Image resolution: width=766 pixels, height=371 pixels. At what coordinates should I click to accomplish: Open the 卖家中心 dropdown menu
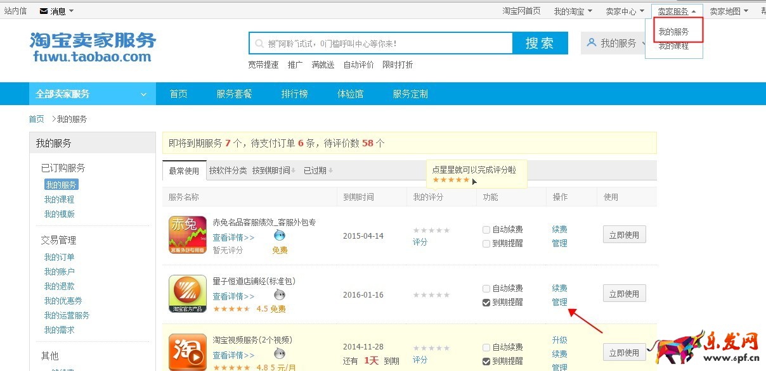point(625,11)
